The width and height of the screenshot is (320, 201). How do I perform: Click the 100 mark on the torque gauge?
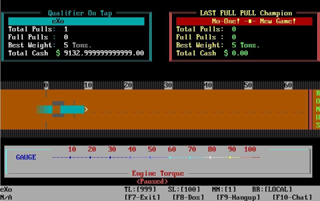pos(250,150)
